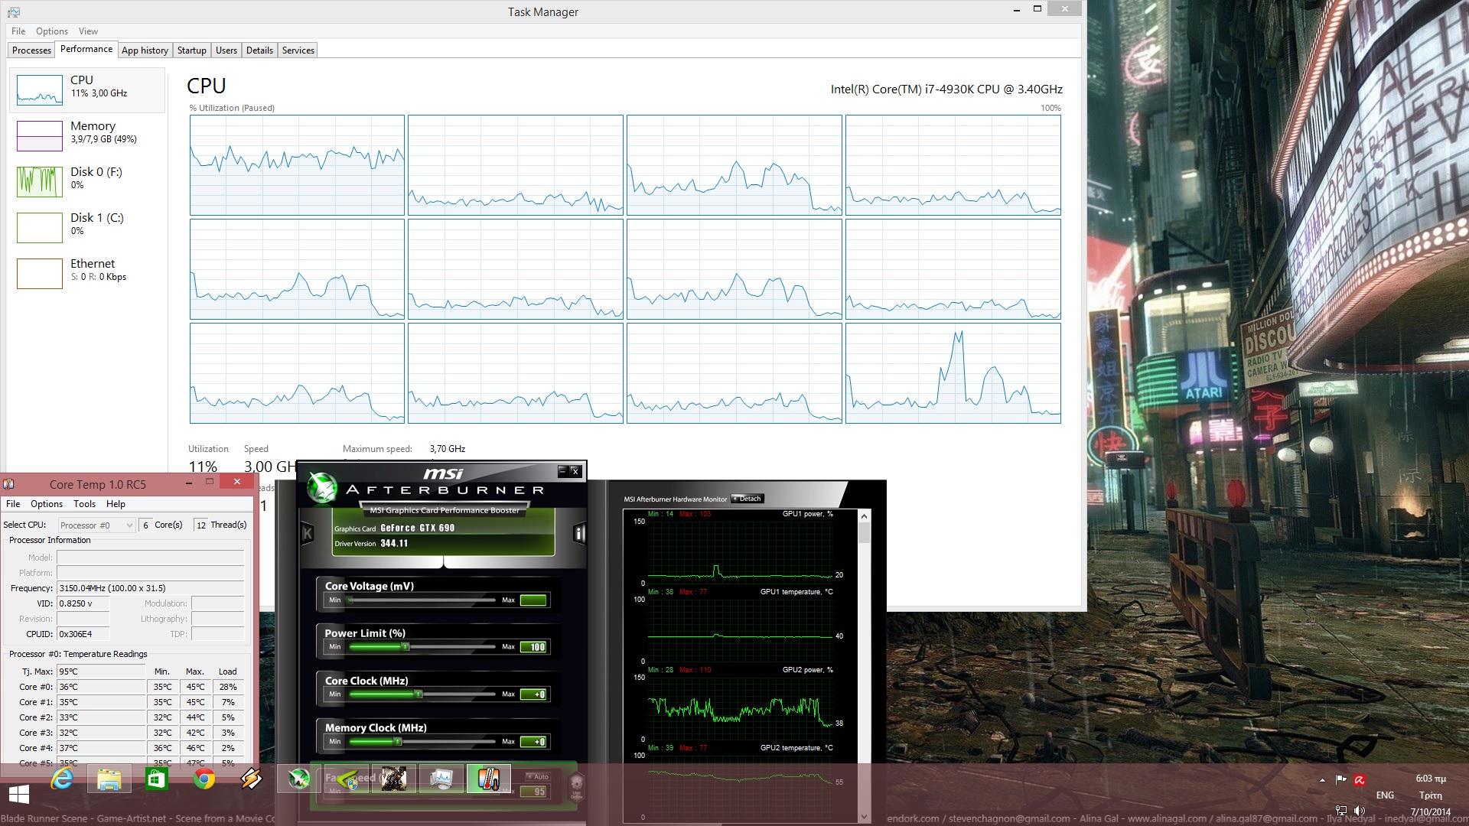The height and width of the screenshot is (826, 1469).
Task: Click the hardware monitor scrollbar up arrow
Action: point(865,516)
